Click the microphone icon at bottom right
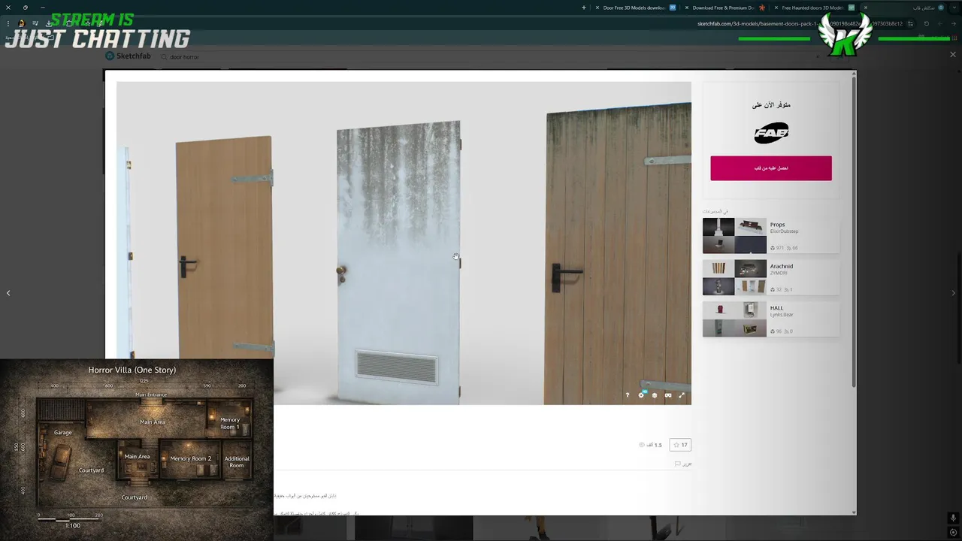 [953, 518]
